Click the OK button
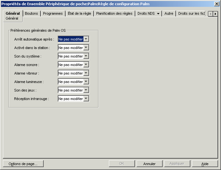 [122, 164]
